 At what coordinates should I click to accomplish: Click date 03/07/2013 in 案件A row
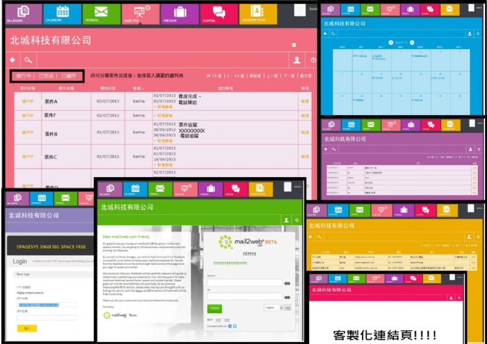108,101
